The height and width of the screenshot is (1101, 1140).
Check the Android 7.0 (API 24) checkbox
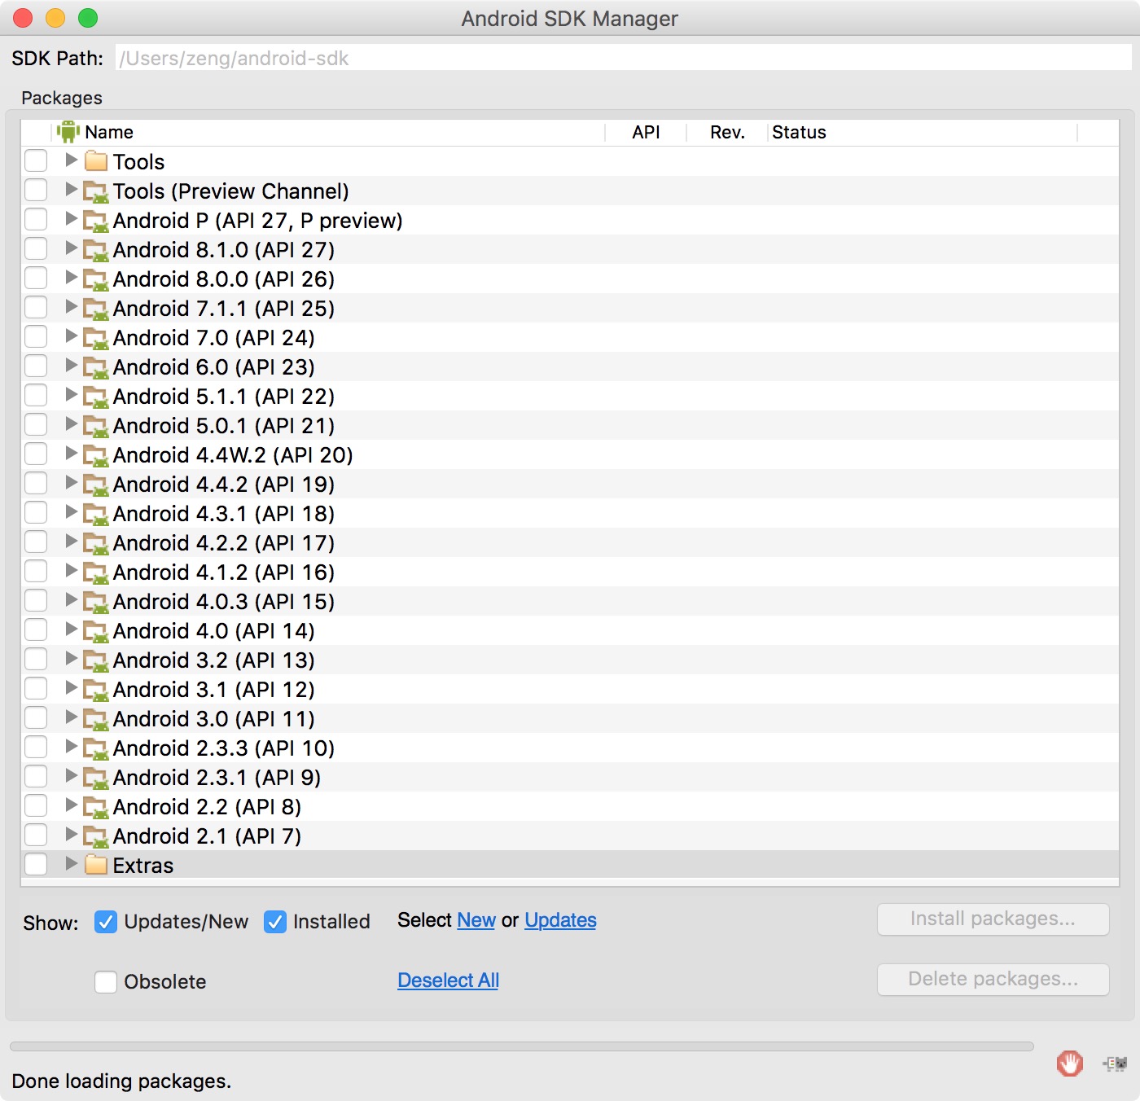coord(36,337)
